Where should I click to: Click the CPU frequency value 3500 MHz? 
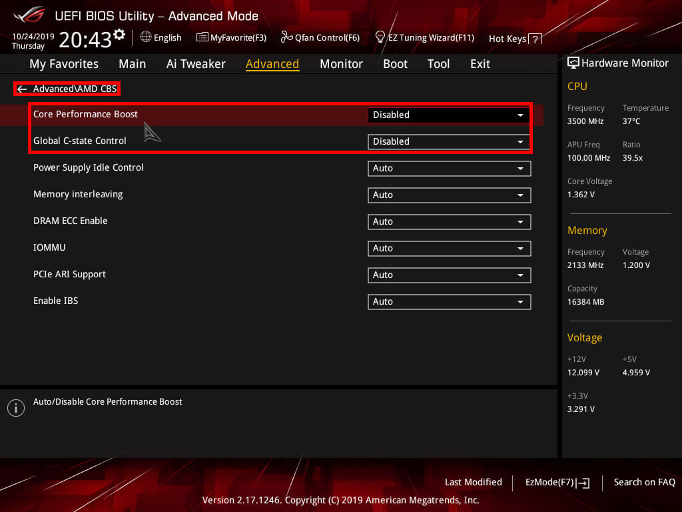click(585, 121)
